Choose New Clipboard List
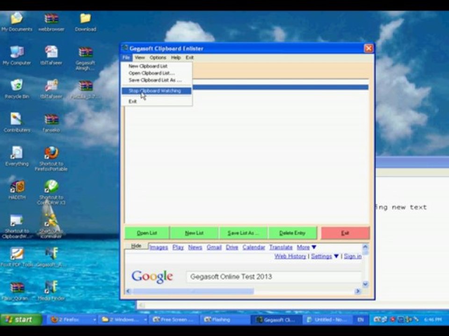Screen dimensions: 449x336 [x=157, y=66]
